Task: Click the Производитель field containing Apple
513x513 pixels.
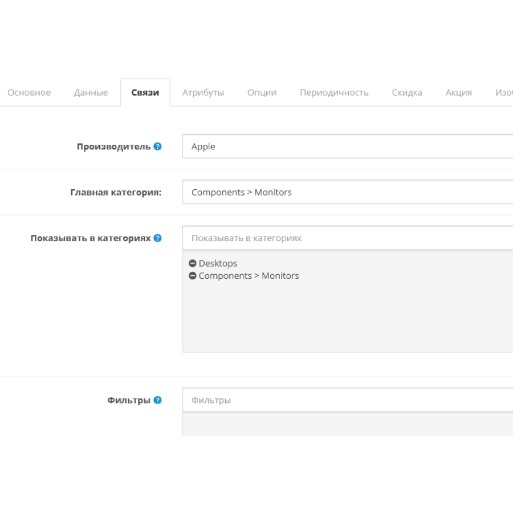Action: pyautogui.click(x=348, y=146)
